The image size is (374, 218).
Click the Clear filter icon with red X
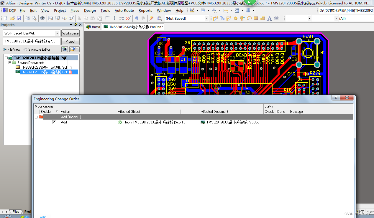pos(128,18)
